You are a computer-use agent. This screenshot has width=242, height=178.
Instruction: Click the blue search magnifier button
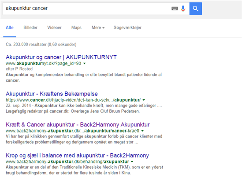(x=196, y=8)
